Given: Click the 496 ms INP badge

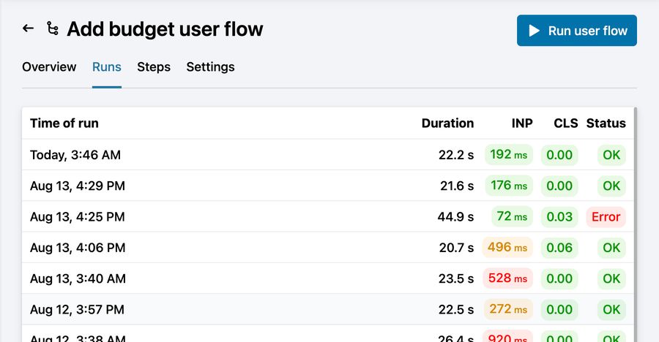Looking at the screenshot, I should (507, 248).
